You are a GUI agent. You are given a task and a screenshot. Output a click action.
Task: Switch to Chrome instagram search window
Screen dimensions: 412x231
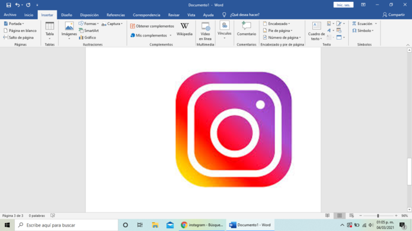click(x=202, y=225)
